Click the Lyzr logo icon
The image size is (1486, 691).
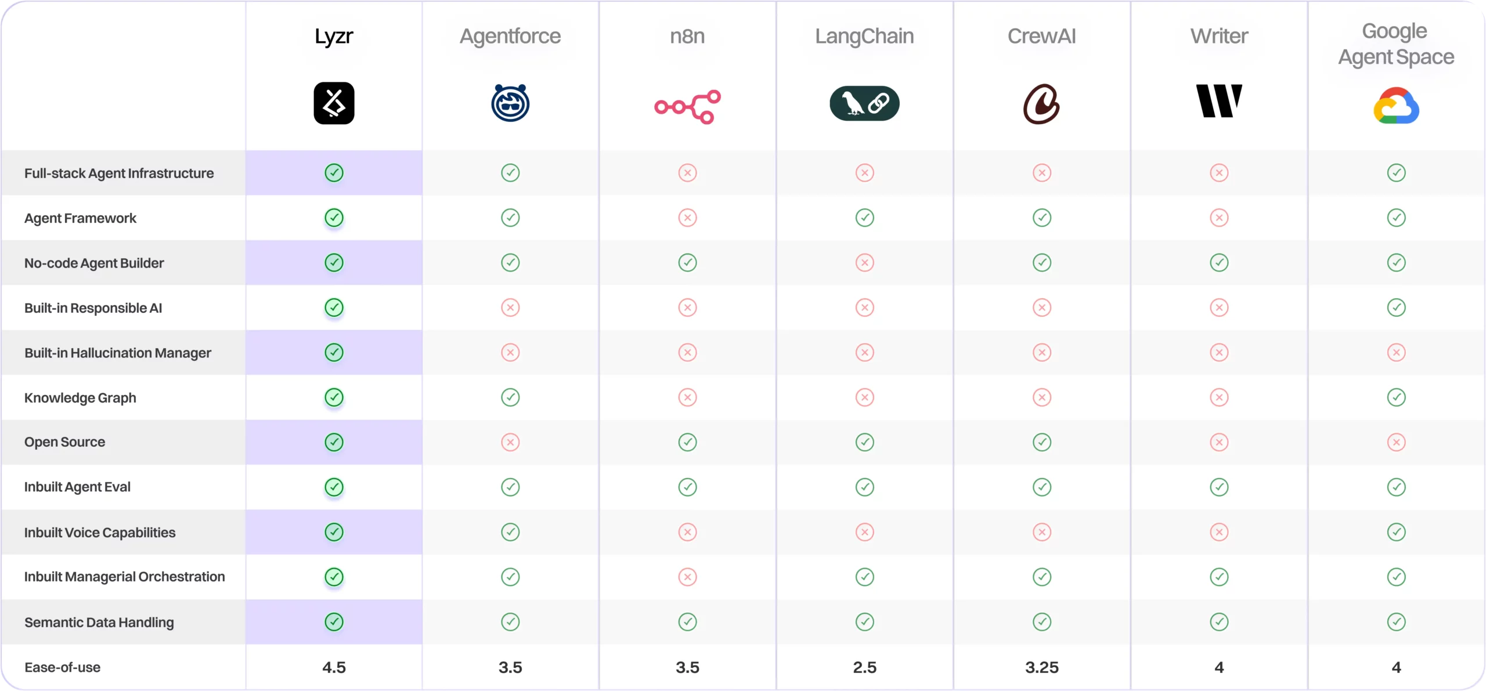pos(334,103)
